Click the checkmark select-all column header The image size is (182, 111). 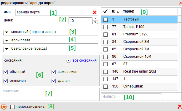point(106,11)
